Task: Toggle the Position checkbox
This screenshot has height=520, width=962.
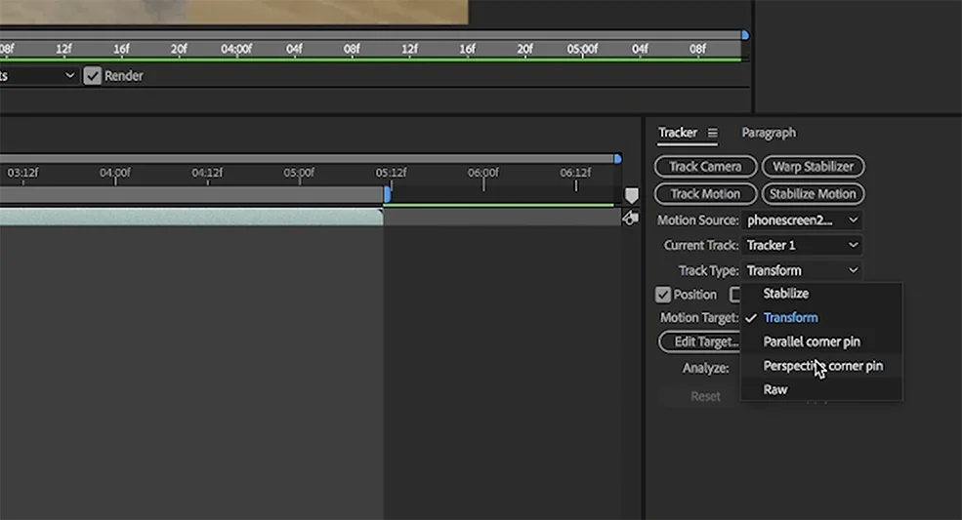Action: tap(662, 295)
